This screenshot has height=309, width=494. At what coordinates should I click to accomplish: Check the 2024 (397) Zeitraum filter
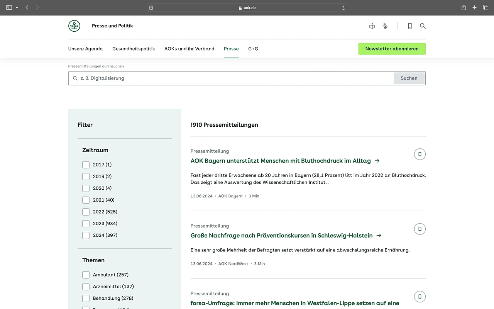86,235
